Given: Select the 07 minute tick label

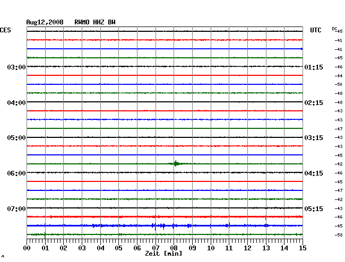Looking at the screenshot, I should click(x=156, y=248).
